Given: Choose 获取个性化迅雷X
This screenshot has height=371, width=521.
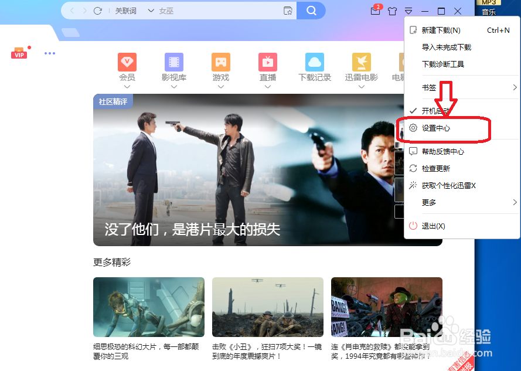Looking at the screenshot, I should coord(462,185).
